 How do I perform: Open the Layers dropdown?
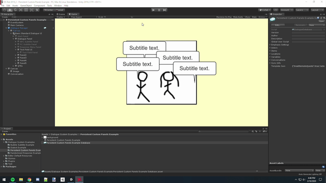coord(302,10)
